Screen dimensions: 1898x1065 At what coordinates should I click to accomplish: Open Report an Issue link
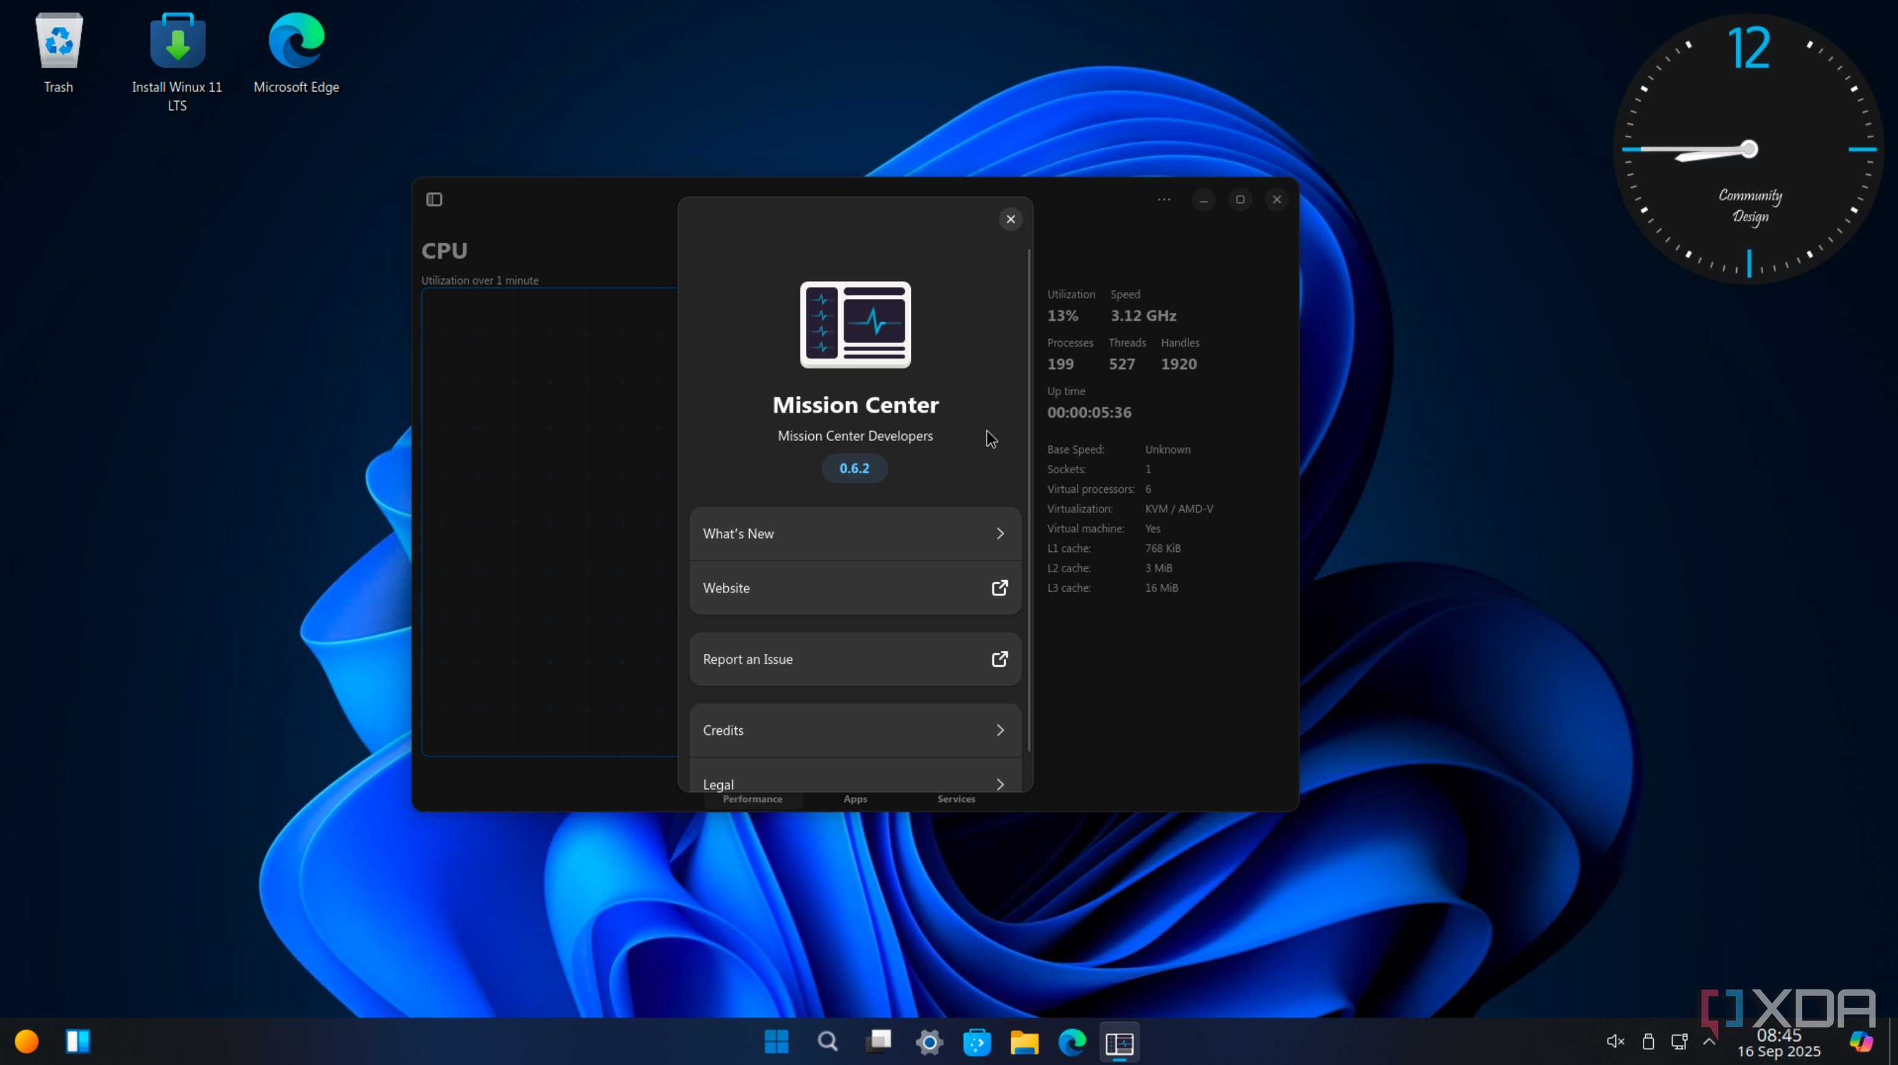pyautogui.click(x=855, y=659)
